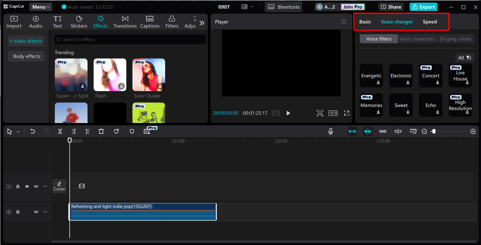Image resolution: width=481 pixels, height=245 pixels.
Task: Toggle clip linkage chain icon
Action: pyautogui.click(x=383, y=131)
